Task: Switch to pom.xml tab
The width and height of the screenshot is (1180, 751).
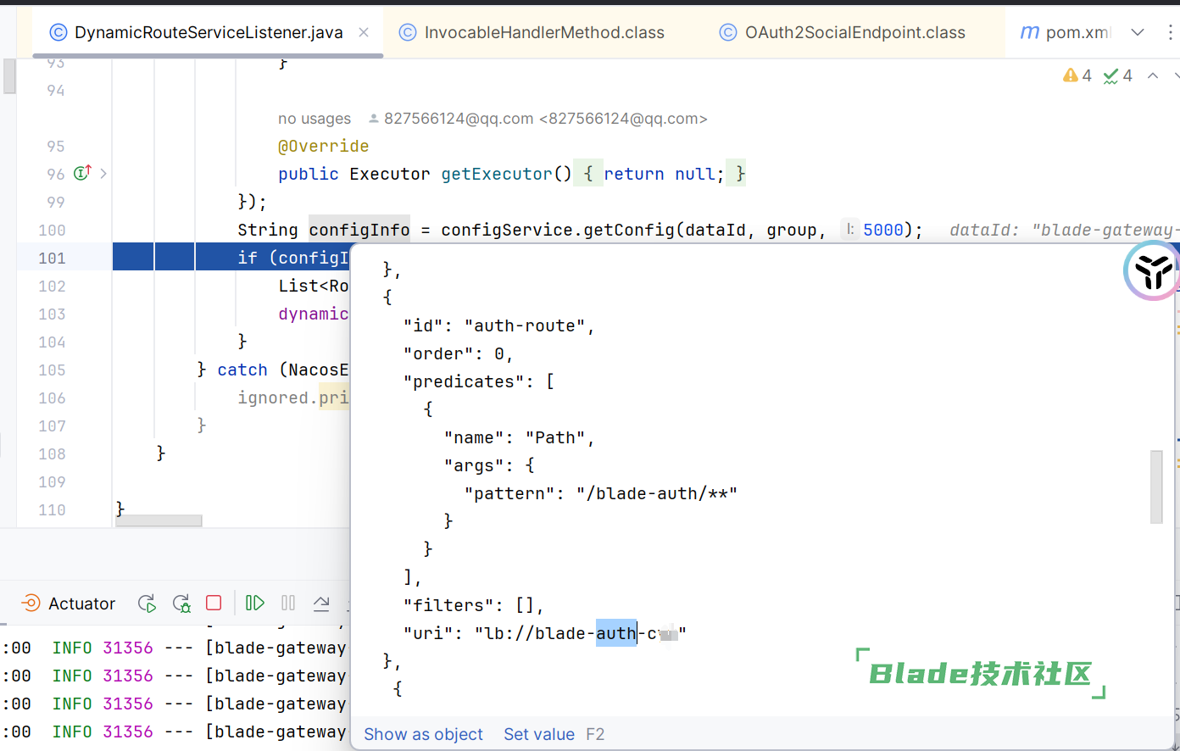Action: 1065,32
